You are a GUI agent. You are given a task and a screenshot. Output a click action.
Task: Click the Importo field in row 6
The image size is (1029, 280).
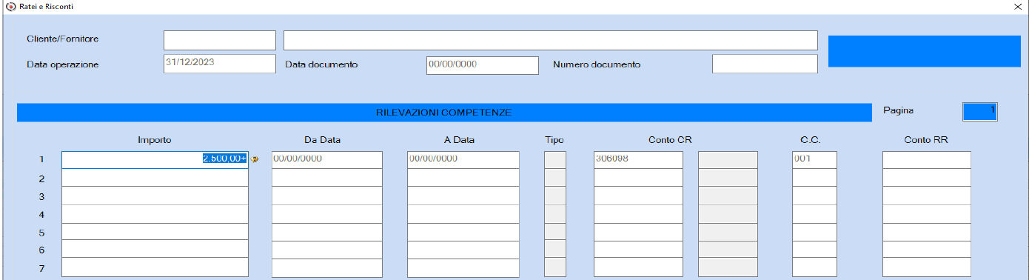coord(155,249)
